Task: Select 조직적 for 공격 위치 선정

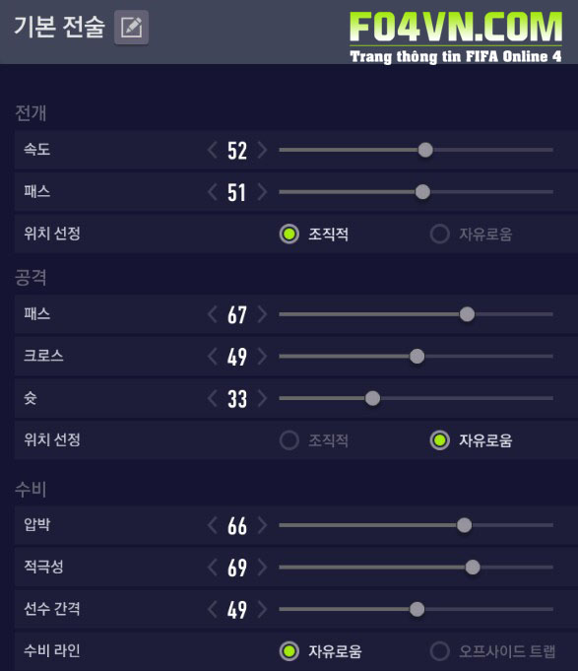Action: [289, 440]
